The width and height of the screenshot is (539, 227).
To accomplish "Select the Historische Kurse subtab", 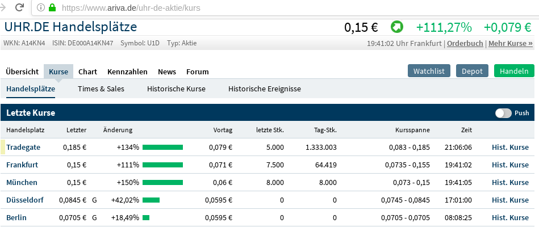I will [176, 89].
